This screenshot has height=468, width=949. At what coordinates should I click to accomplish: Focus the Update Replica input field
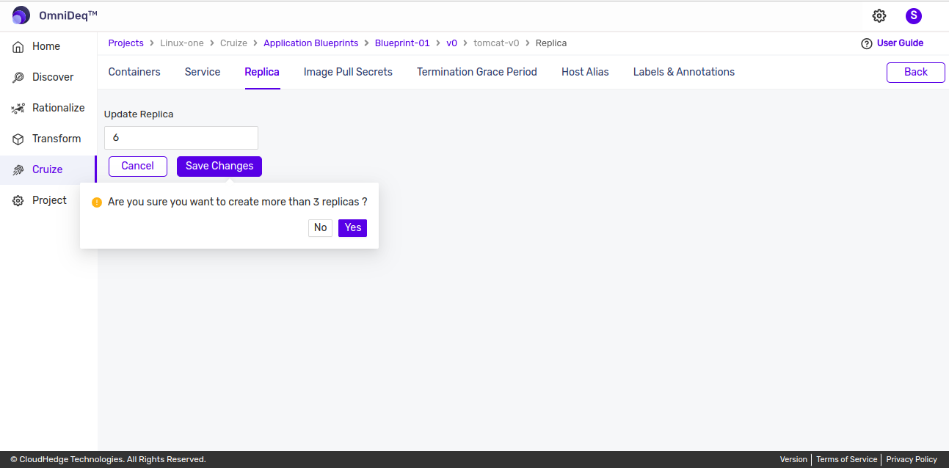pos(181,138)
